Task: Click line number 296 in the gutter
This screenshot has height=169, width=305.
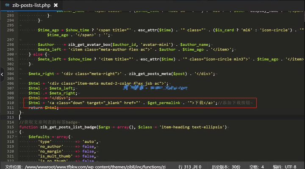Action: (10, 30)
